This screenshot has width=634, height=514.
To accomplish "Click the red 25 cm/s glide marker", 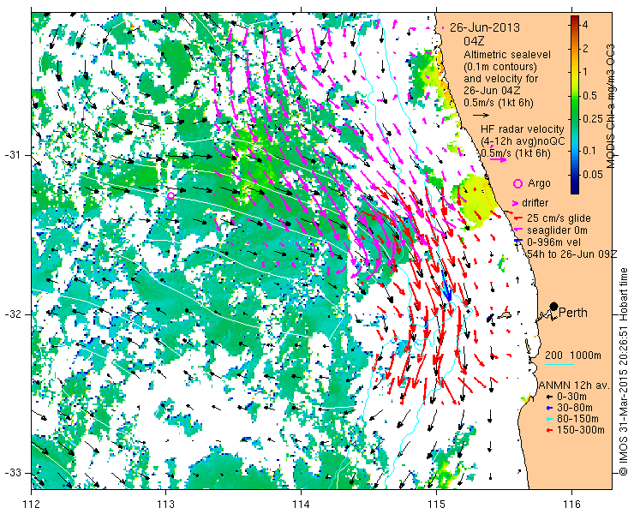I will 517,218.
